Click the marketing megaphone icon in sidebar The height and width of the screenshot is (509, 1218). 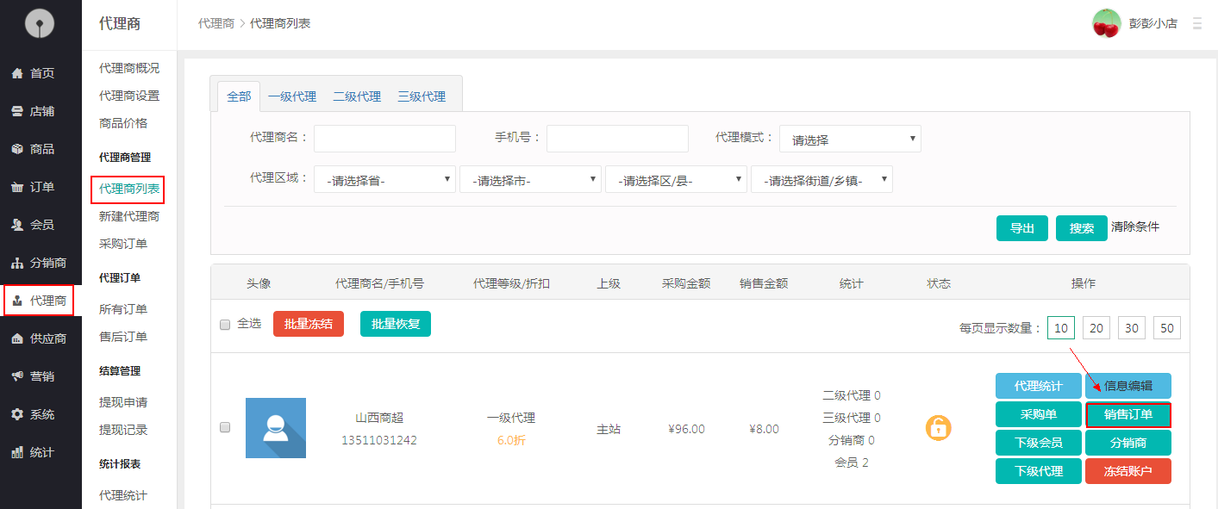pos(17,376)
